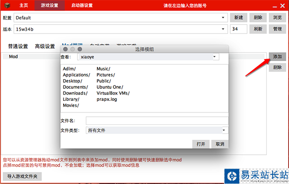The height and width of the screenshot is (184, 289).
Task: Open the 启动器设置 tab
Action: 82,5
